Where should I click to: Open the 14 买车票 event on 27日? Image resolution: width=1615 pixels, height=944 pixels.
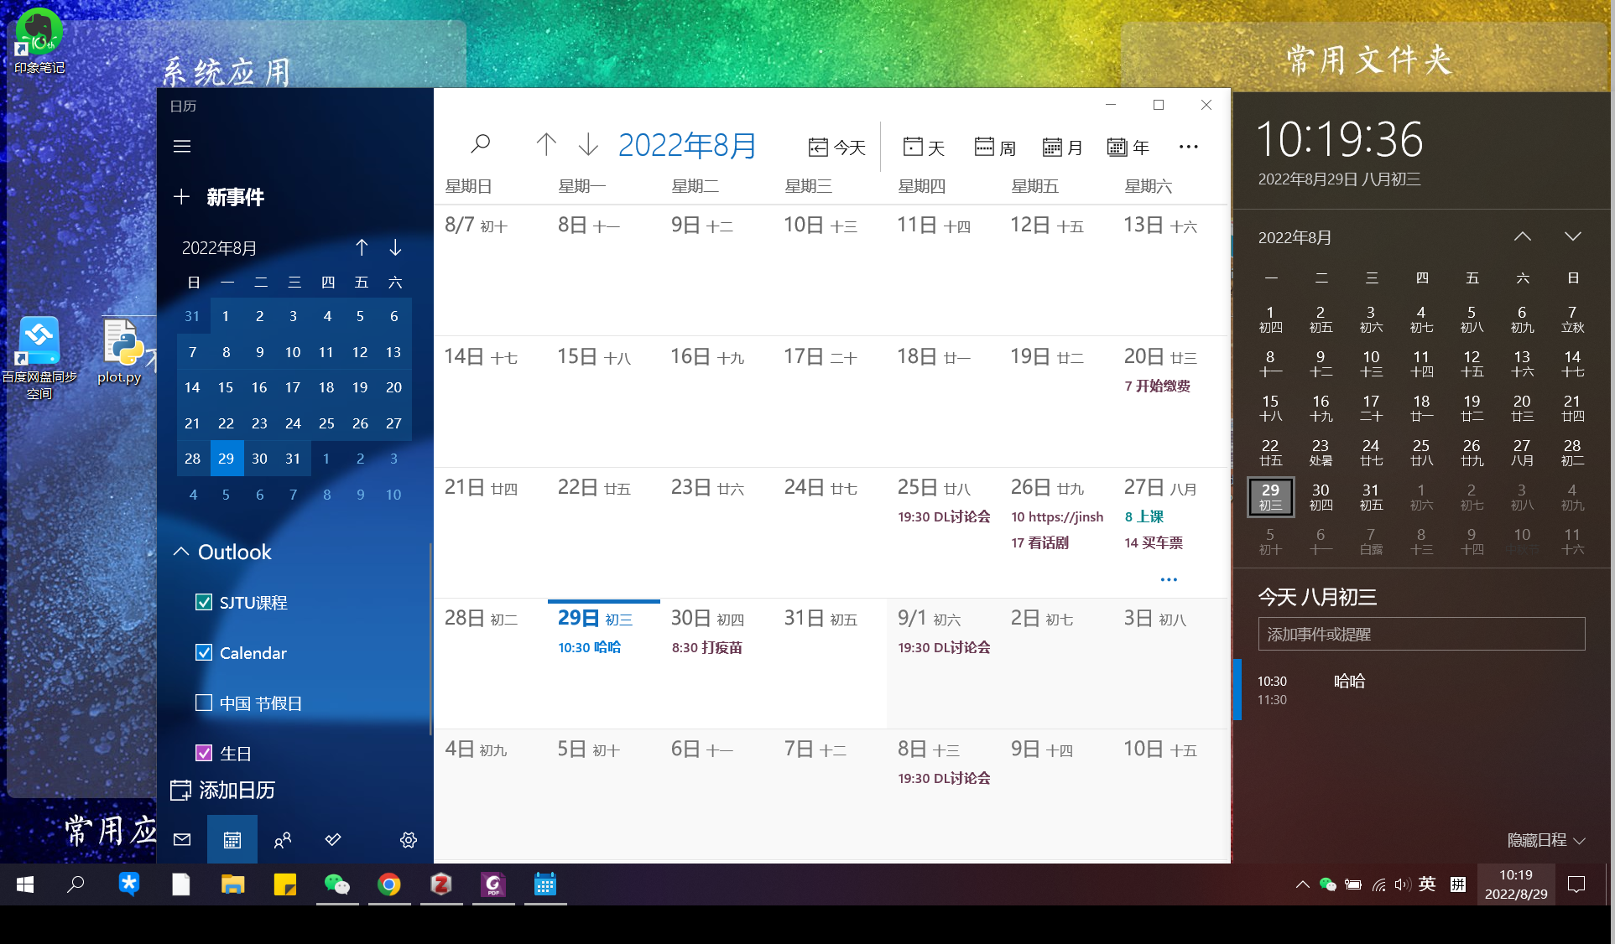1154,542
